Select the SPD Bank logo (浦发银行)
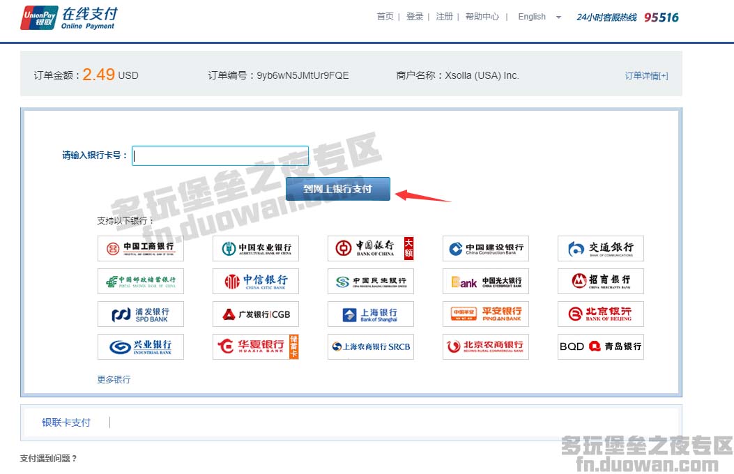The width and height of the screenshot is (734, 474). 141,314
